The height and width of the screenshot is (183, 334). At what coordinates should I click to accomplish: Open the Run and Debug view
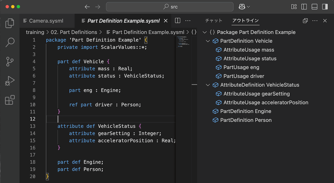pyautogui.click(x=10, y=81)
